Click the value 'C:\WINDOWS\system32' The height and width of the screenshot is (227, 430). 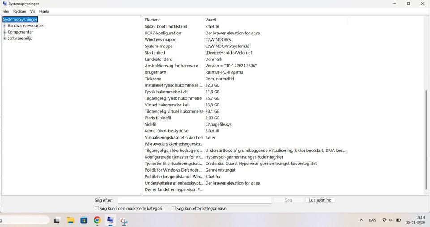tap(228, 46)
